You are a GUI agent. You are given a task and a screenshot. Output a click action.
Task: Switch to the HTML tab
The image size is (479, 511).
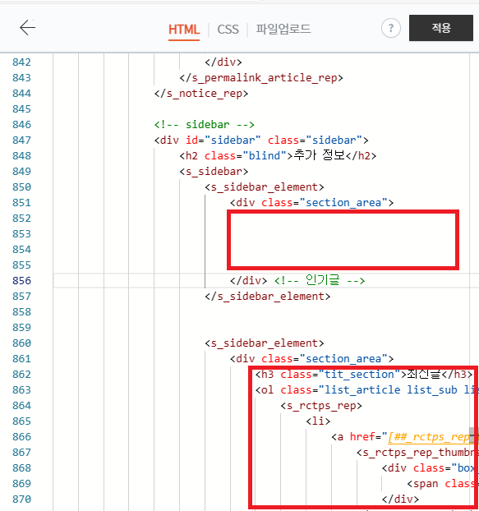pyautogui.click(x=184, y=30)
